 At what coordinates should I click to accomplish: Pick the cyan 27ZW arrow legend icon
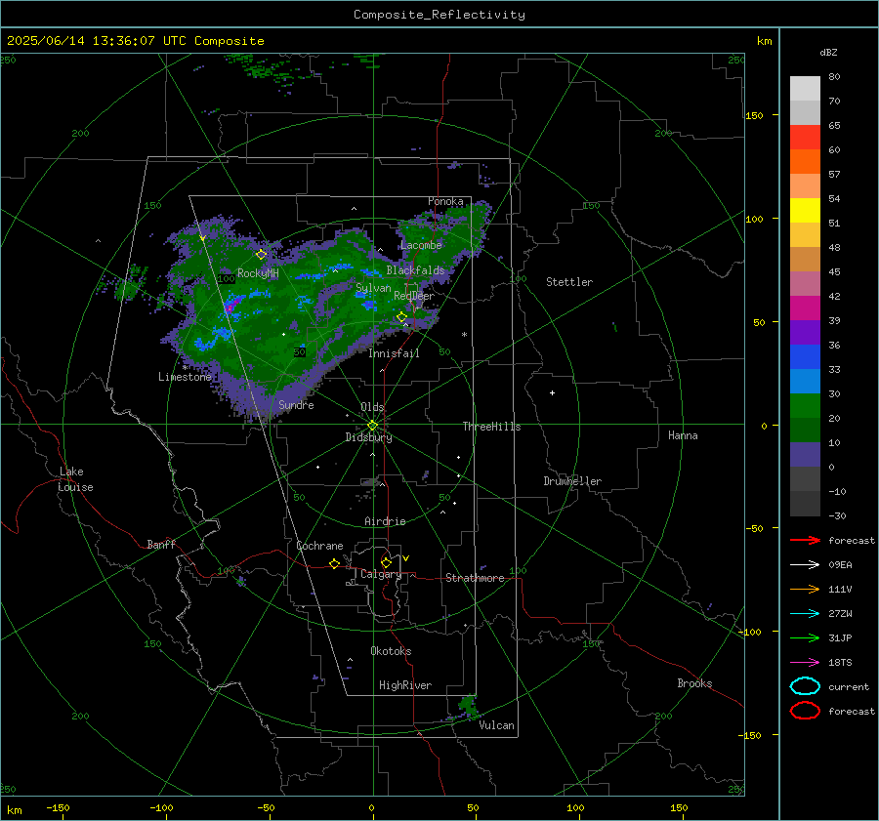[805, 614]
